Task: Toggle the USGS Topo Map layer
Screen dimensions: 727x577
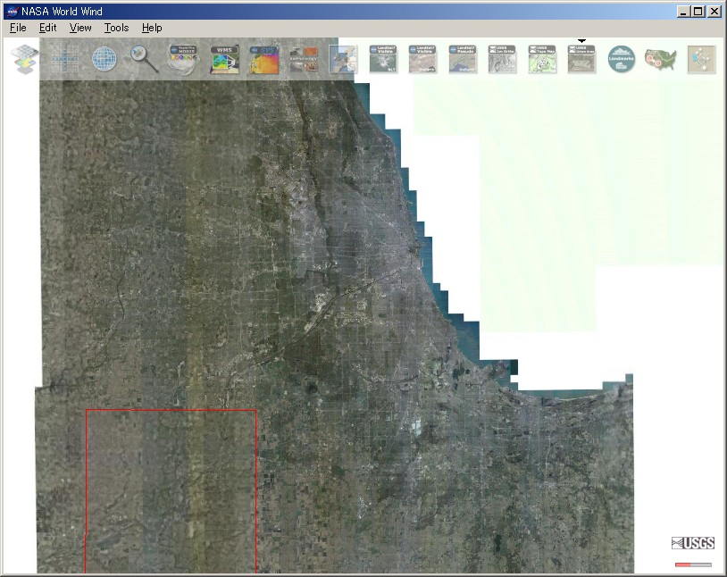Action: pyautogui.click(x=541, y=59)
